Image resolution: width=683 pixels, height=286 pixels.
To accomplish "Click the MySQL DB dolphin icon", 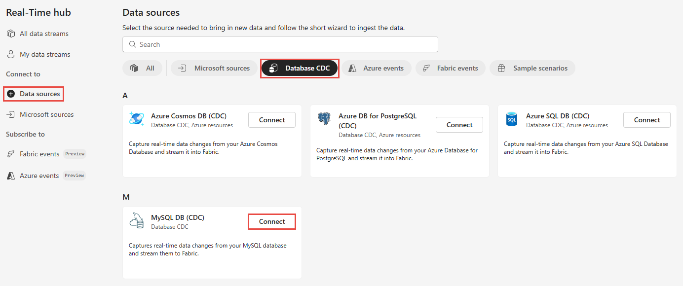I will point(137,220).
